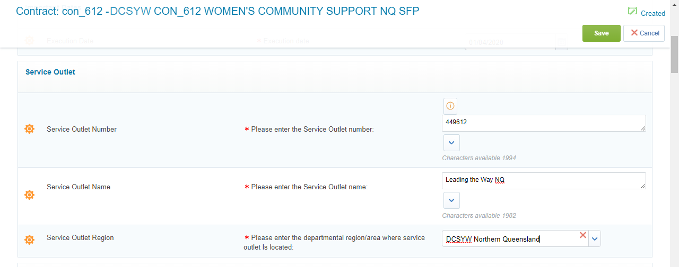Screen dimensions: 679x267
Task: Click resize handle of the outlet number textarea
Action: click(643, 128)
